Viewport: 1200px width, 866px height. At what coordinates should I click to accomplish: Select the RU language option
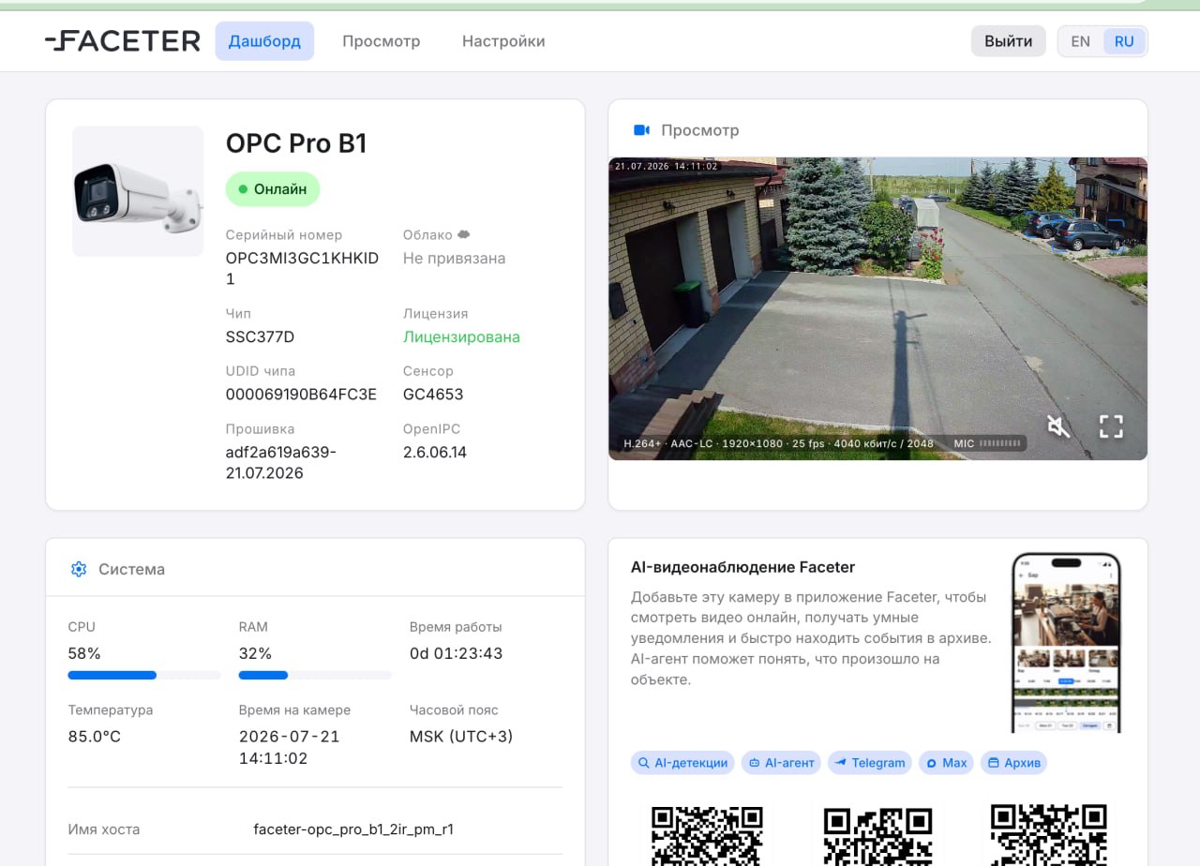click(1124, 41)
